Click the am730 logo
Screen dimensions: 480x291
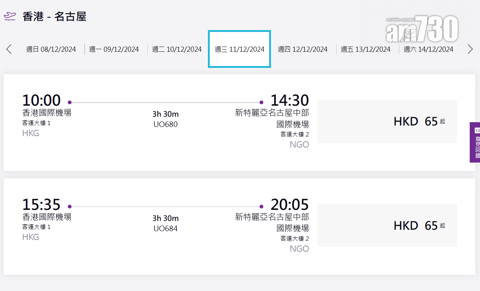pos(422,29)
